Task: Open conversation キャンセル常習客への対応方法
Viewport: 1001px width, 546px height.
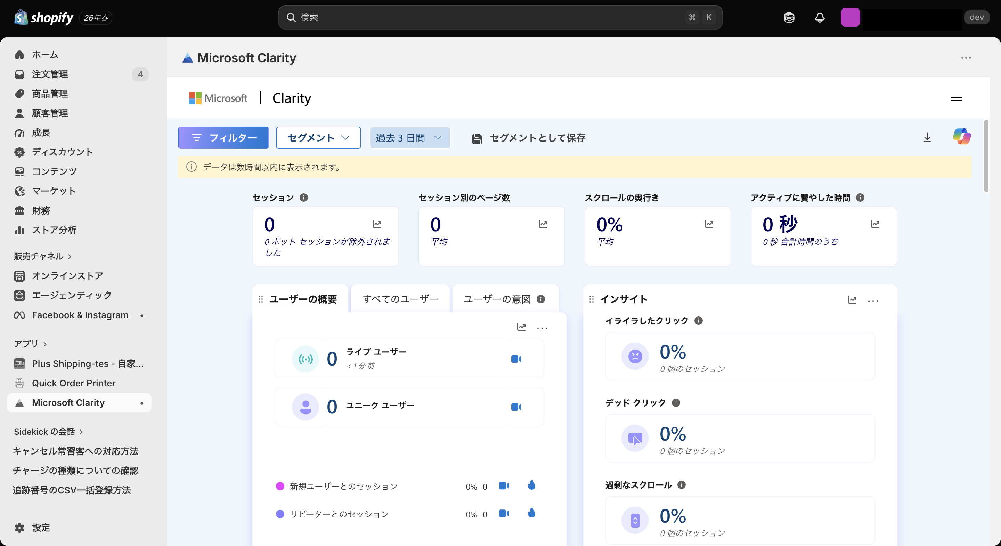Action: coord(75,451)
